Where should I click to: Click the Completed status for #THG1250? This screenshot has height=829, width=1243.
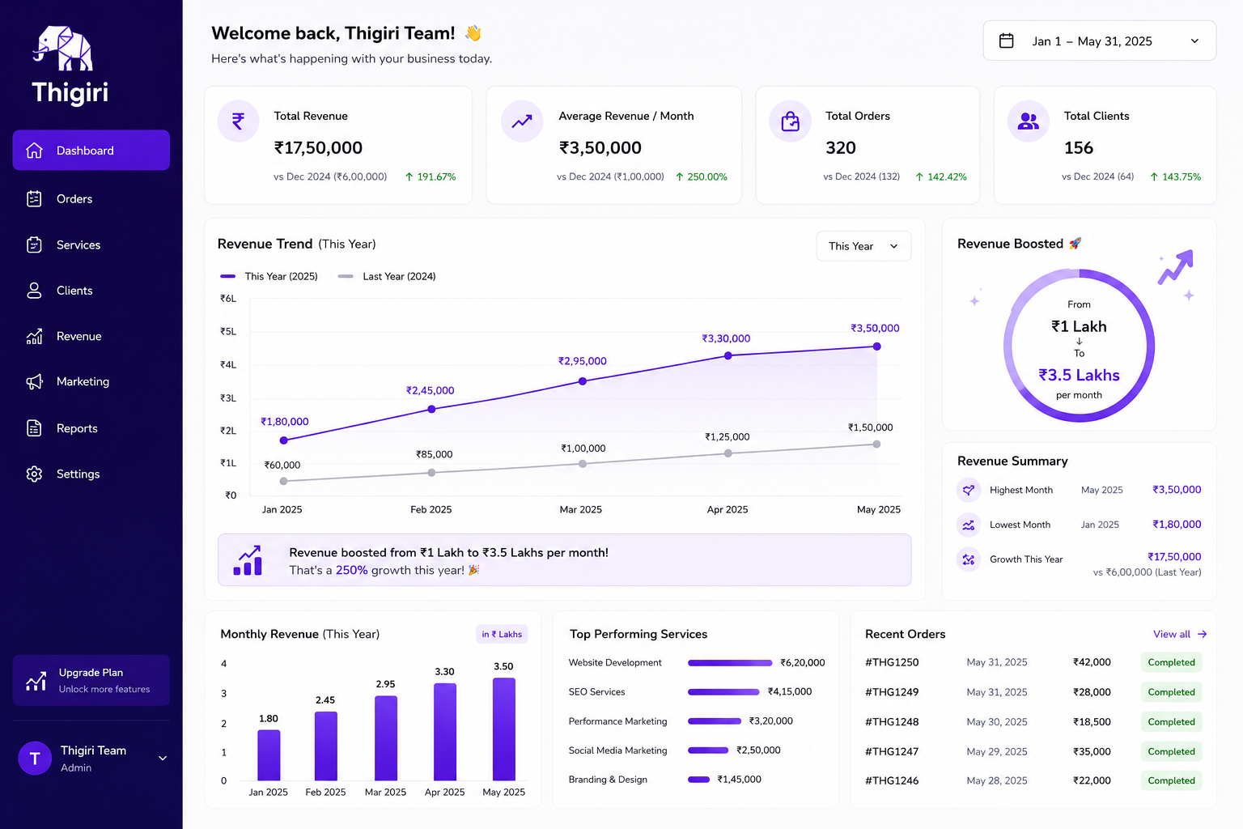pos(1171,662)
